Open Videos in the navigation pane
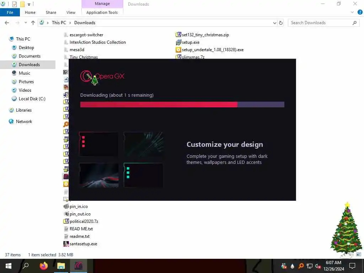Viewport: 364px width, 273px height. pyautogui.click(x=25, y=90)
